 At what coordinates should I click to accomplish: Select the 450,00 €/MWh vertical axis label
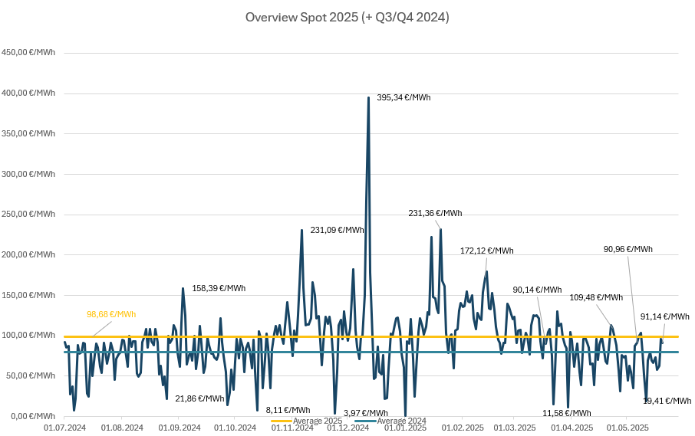29,53
